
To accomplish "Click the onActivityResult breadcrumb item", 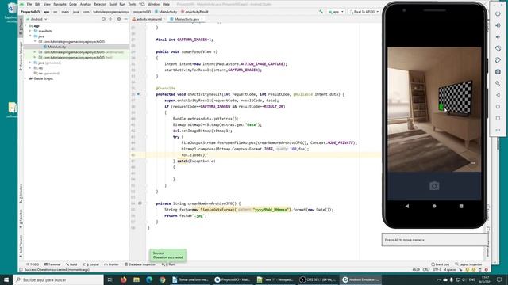I will coord(194,12).
